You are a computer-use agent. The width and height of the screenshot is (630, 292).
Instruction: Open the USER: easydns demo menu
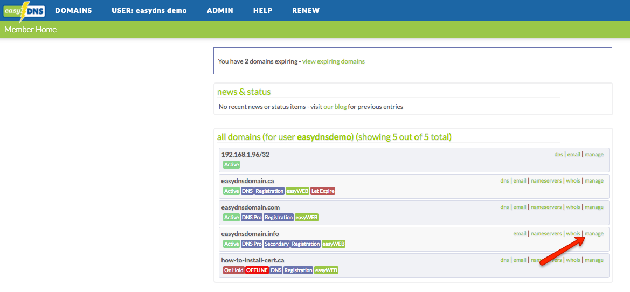[149, 11]
